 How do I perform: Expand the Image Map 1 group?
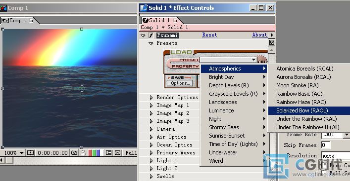click(151, 106)
